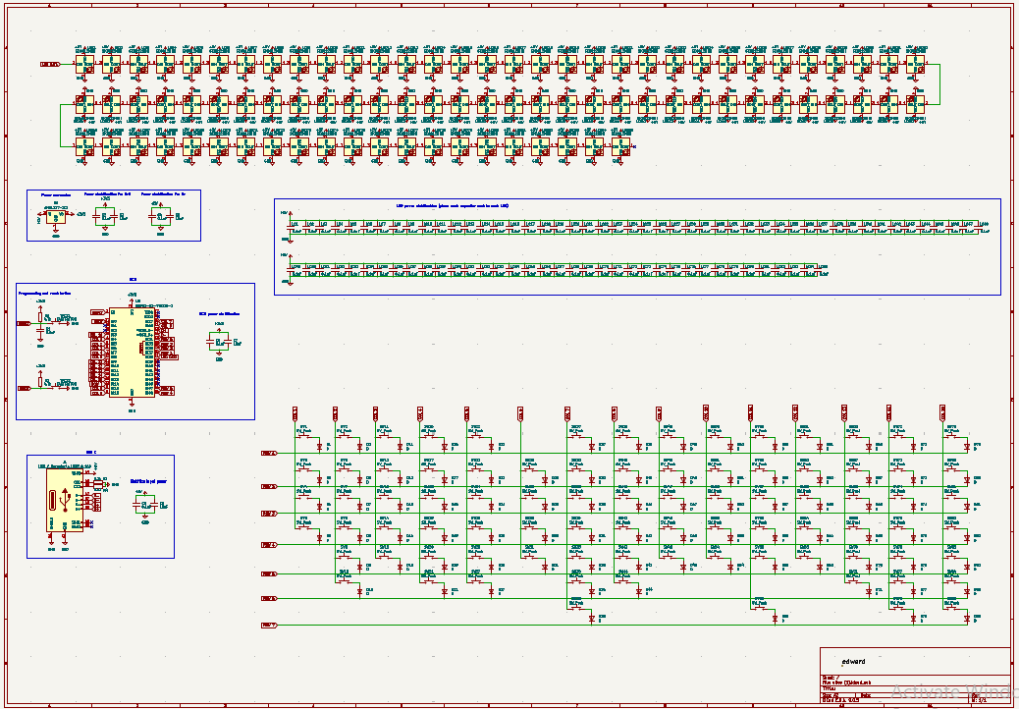This screenshot has width=1019, height=709.
Task: Click the top-left key switch in matrix
Action: tap(302, 433)
